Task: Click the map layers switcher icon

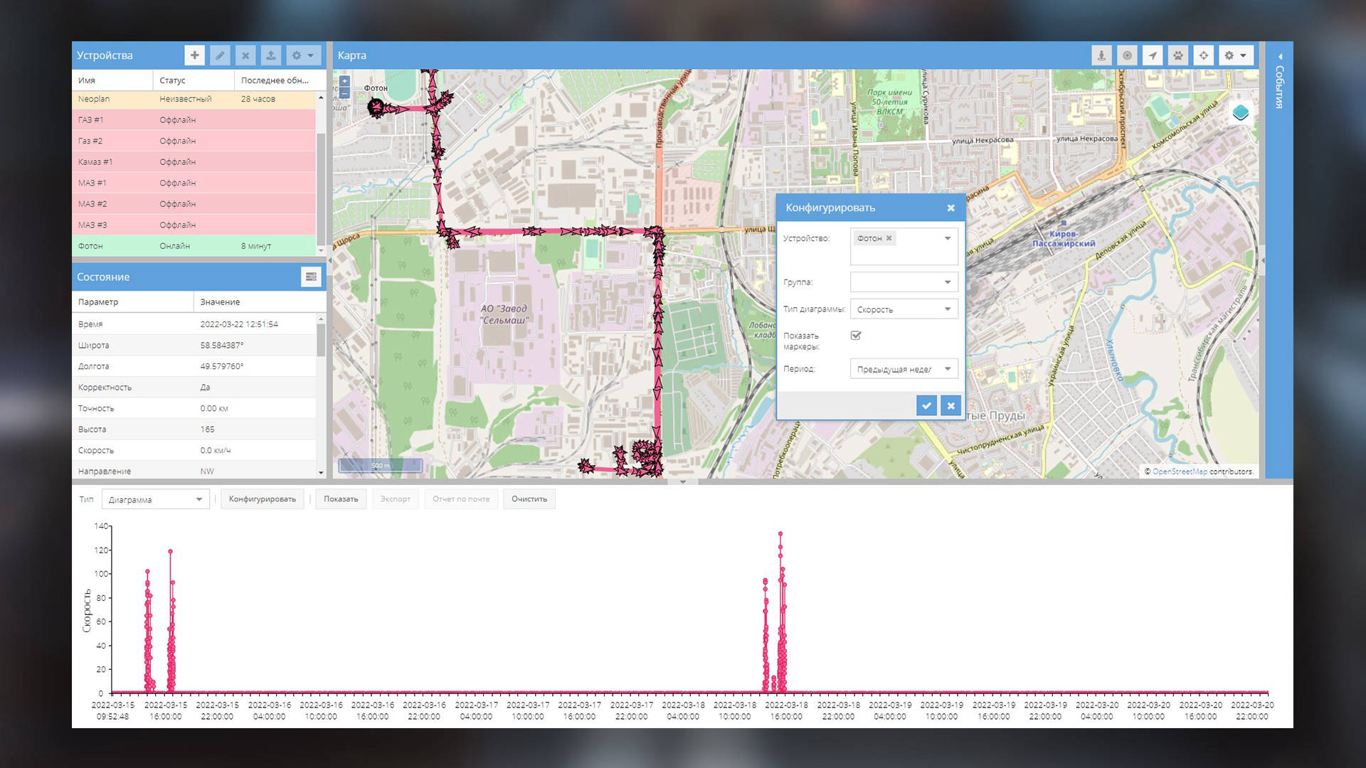Action: tap(1241, 113)
